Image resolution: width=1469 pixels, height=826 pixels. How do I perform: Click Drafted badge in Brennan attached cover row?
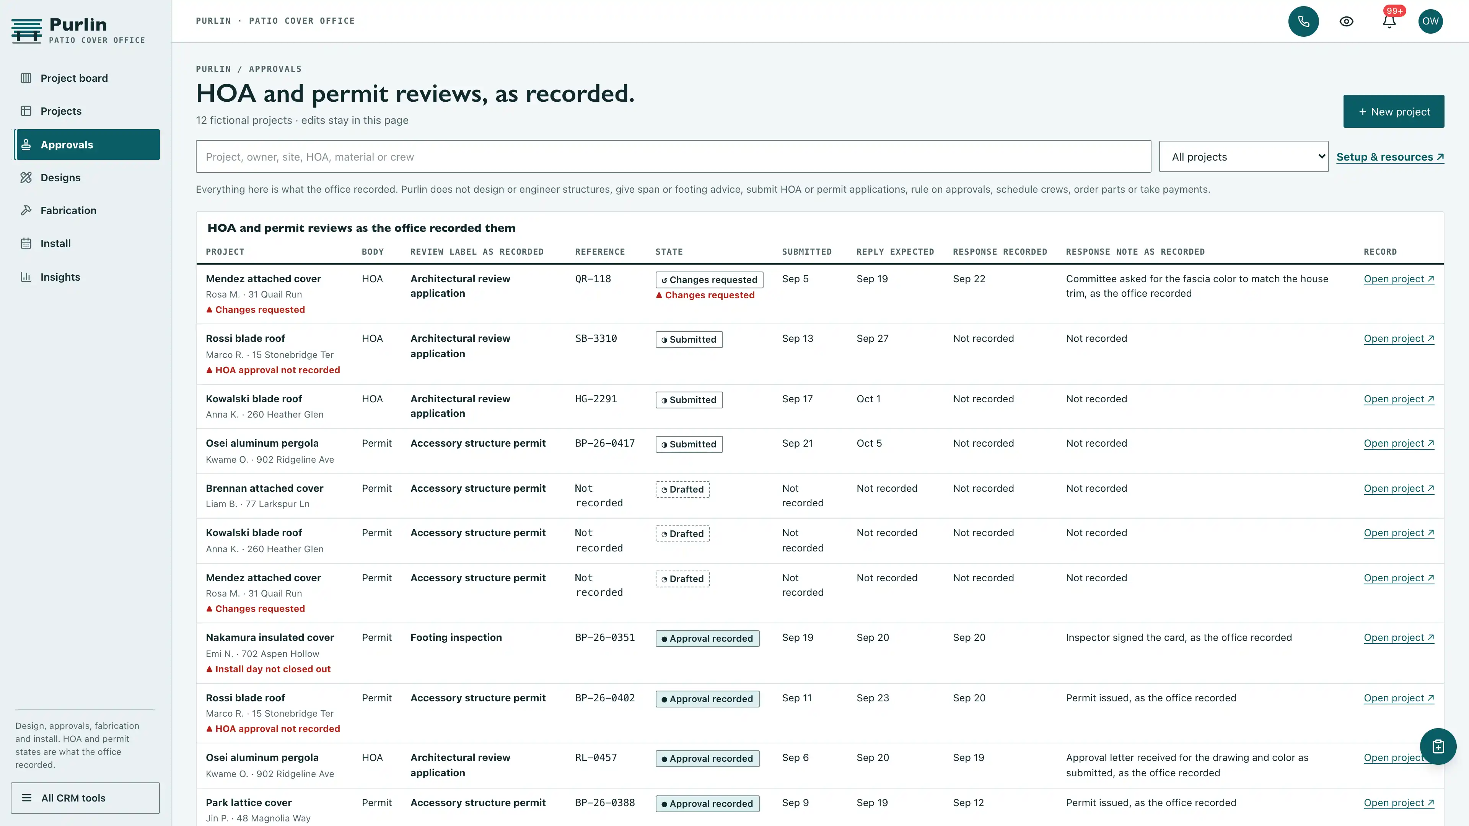(x=682, y=489)
